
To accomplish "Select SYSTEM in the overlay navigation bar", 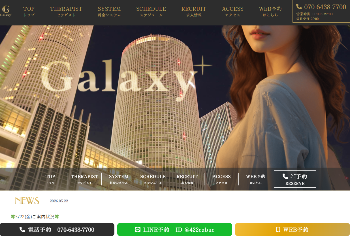I will 119,179.
